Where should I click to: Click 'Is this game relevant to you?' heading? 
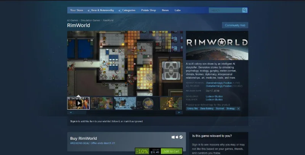click(212, 136)
